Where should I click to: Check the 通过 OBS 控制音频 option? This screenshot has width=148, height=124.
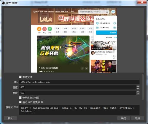click(x=20, y=102)
